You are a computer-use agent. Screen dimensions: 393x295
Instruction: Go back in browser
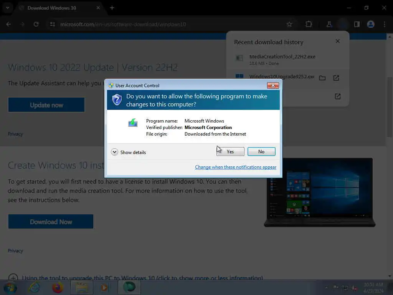pos(8,24)
